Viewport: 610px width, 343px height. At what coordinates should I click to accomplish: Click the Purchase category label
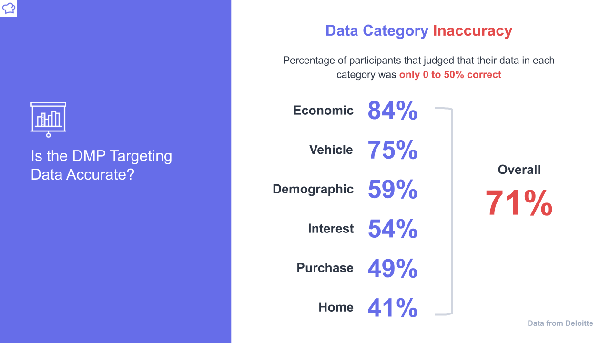(325, 268)
